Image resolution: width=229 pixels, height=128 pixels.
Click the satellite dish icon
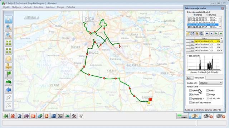[81, 116]
